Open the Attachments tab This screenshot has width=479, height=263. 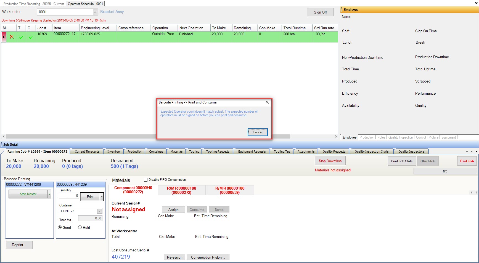[x=306, y=152]
